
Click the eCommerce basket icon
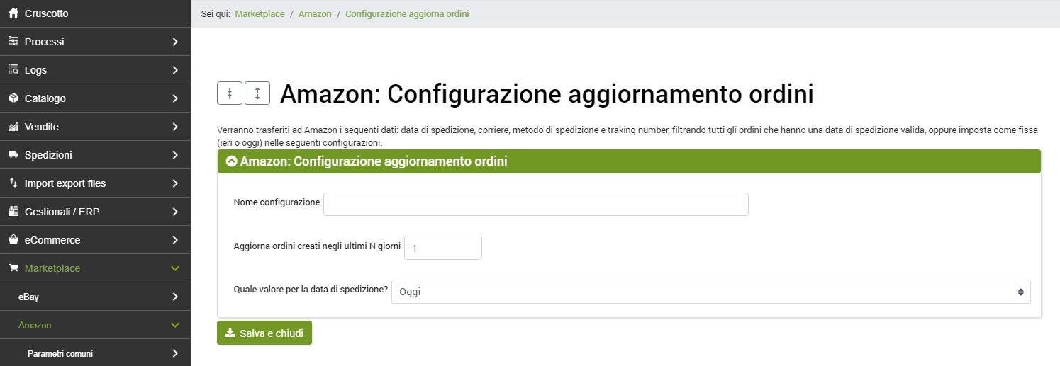[13, 240]
